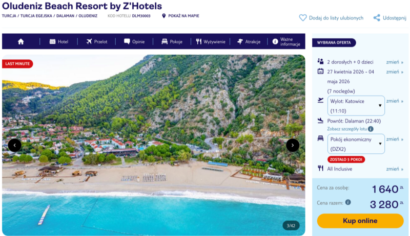Show the previous hotel photo
This screenshot has width=410, height=236.
point(15,145)
